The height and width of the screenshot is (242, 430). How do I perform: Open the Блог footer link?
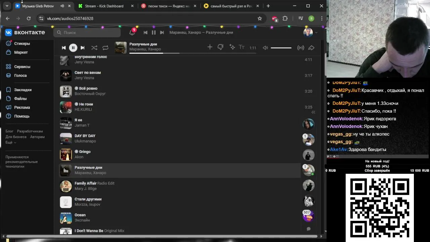pyautogui.click(x=9, y=131)
